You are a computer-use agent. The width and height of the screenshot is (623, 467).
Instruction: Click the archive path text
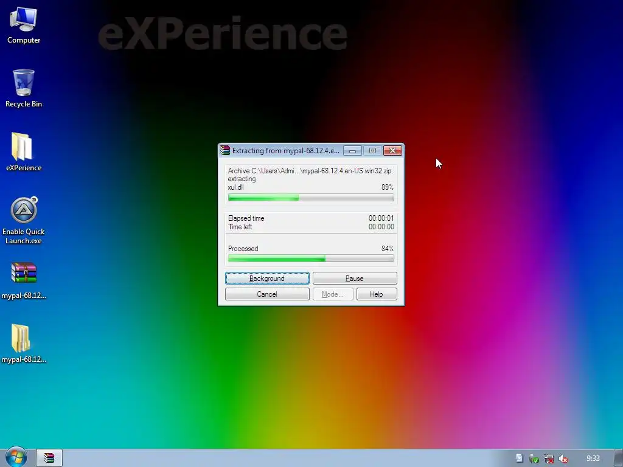310,171
